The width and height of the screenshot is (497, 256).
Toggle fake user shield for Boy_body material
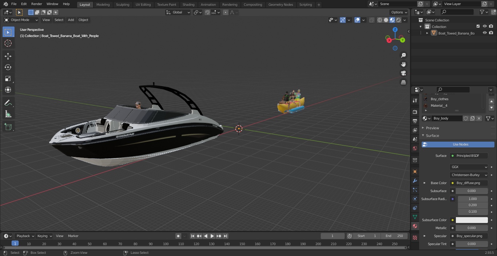(x=466, y=118)
